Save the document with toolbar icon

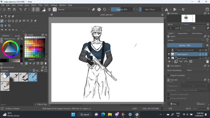tap(14, 9)
